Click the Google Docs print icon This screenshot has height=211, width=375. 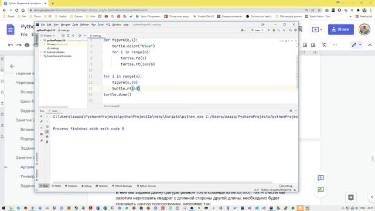(27, 45)
